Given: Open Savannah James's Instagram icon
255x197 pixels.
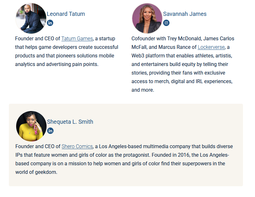Looking at the screenshot, I should [166, 23].
